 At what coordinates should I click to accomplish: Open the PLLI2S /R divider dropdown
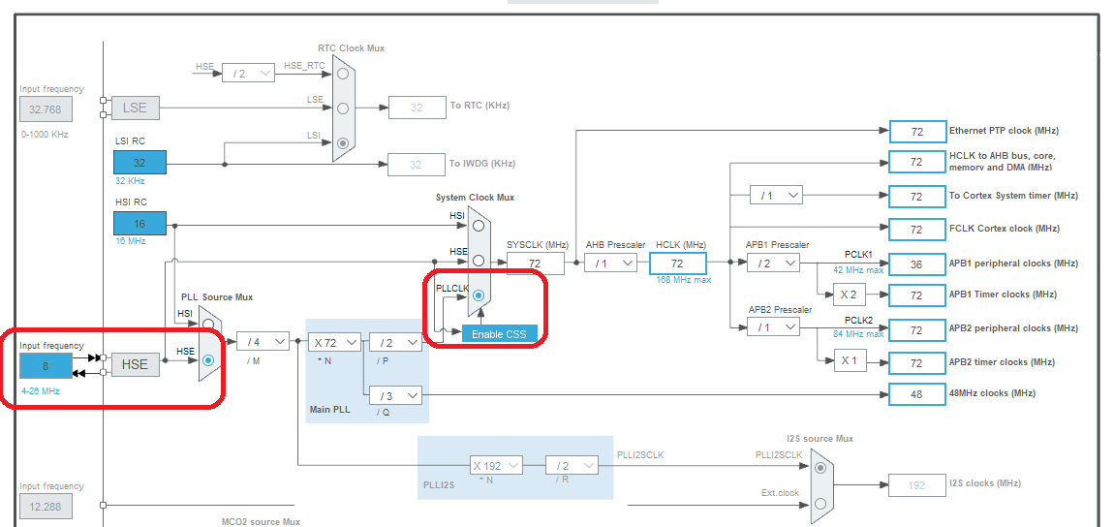pos(572,466)
